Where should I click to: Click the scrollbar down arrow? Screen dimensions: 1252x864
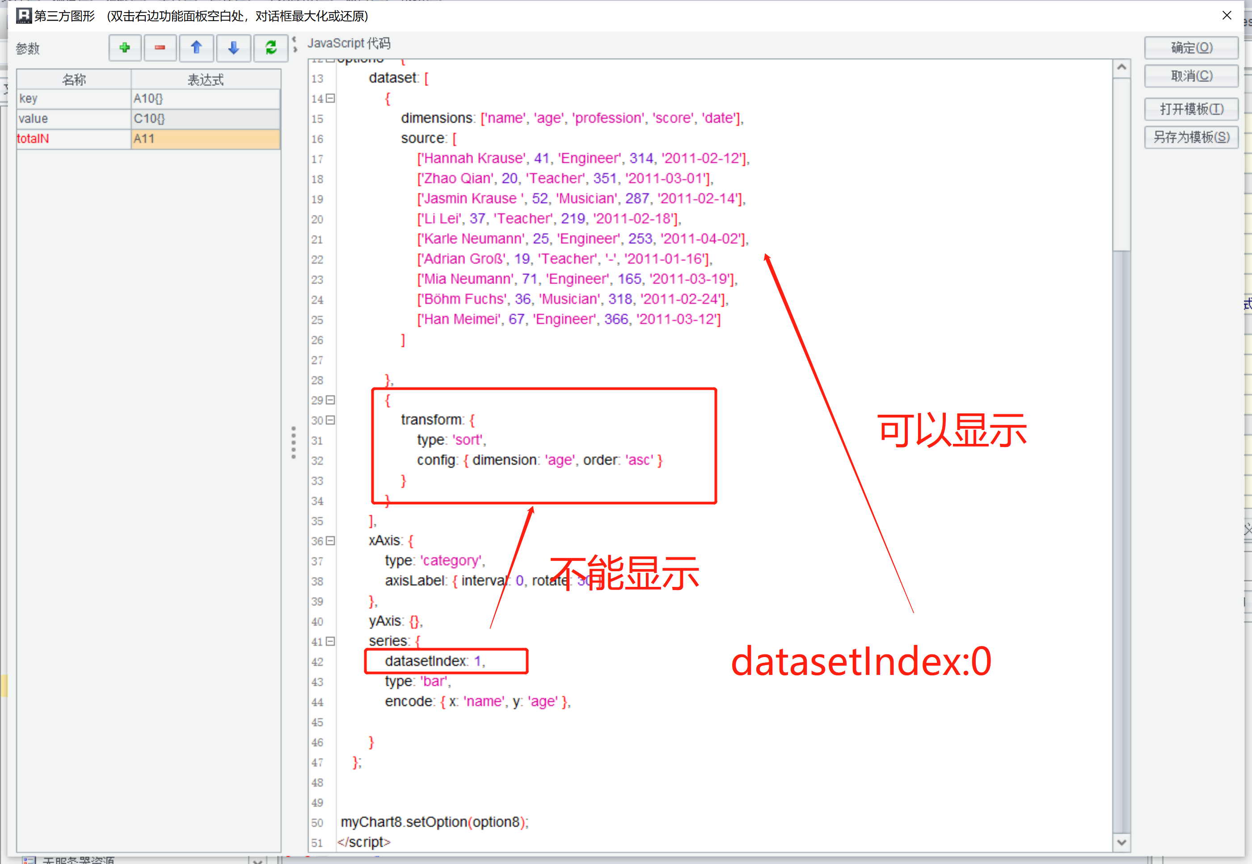click(x=1121, y=842)
